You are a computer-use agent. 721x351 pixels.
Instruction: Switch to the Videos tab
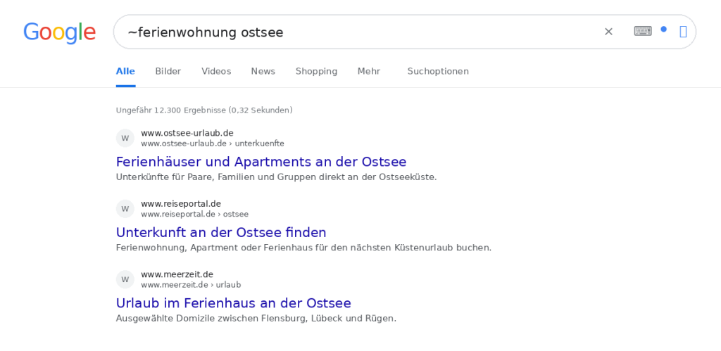216,71
